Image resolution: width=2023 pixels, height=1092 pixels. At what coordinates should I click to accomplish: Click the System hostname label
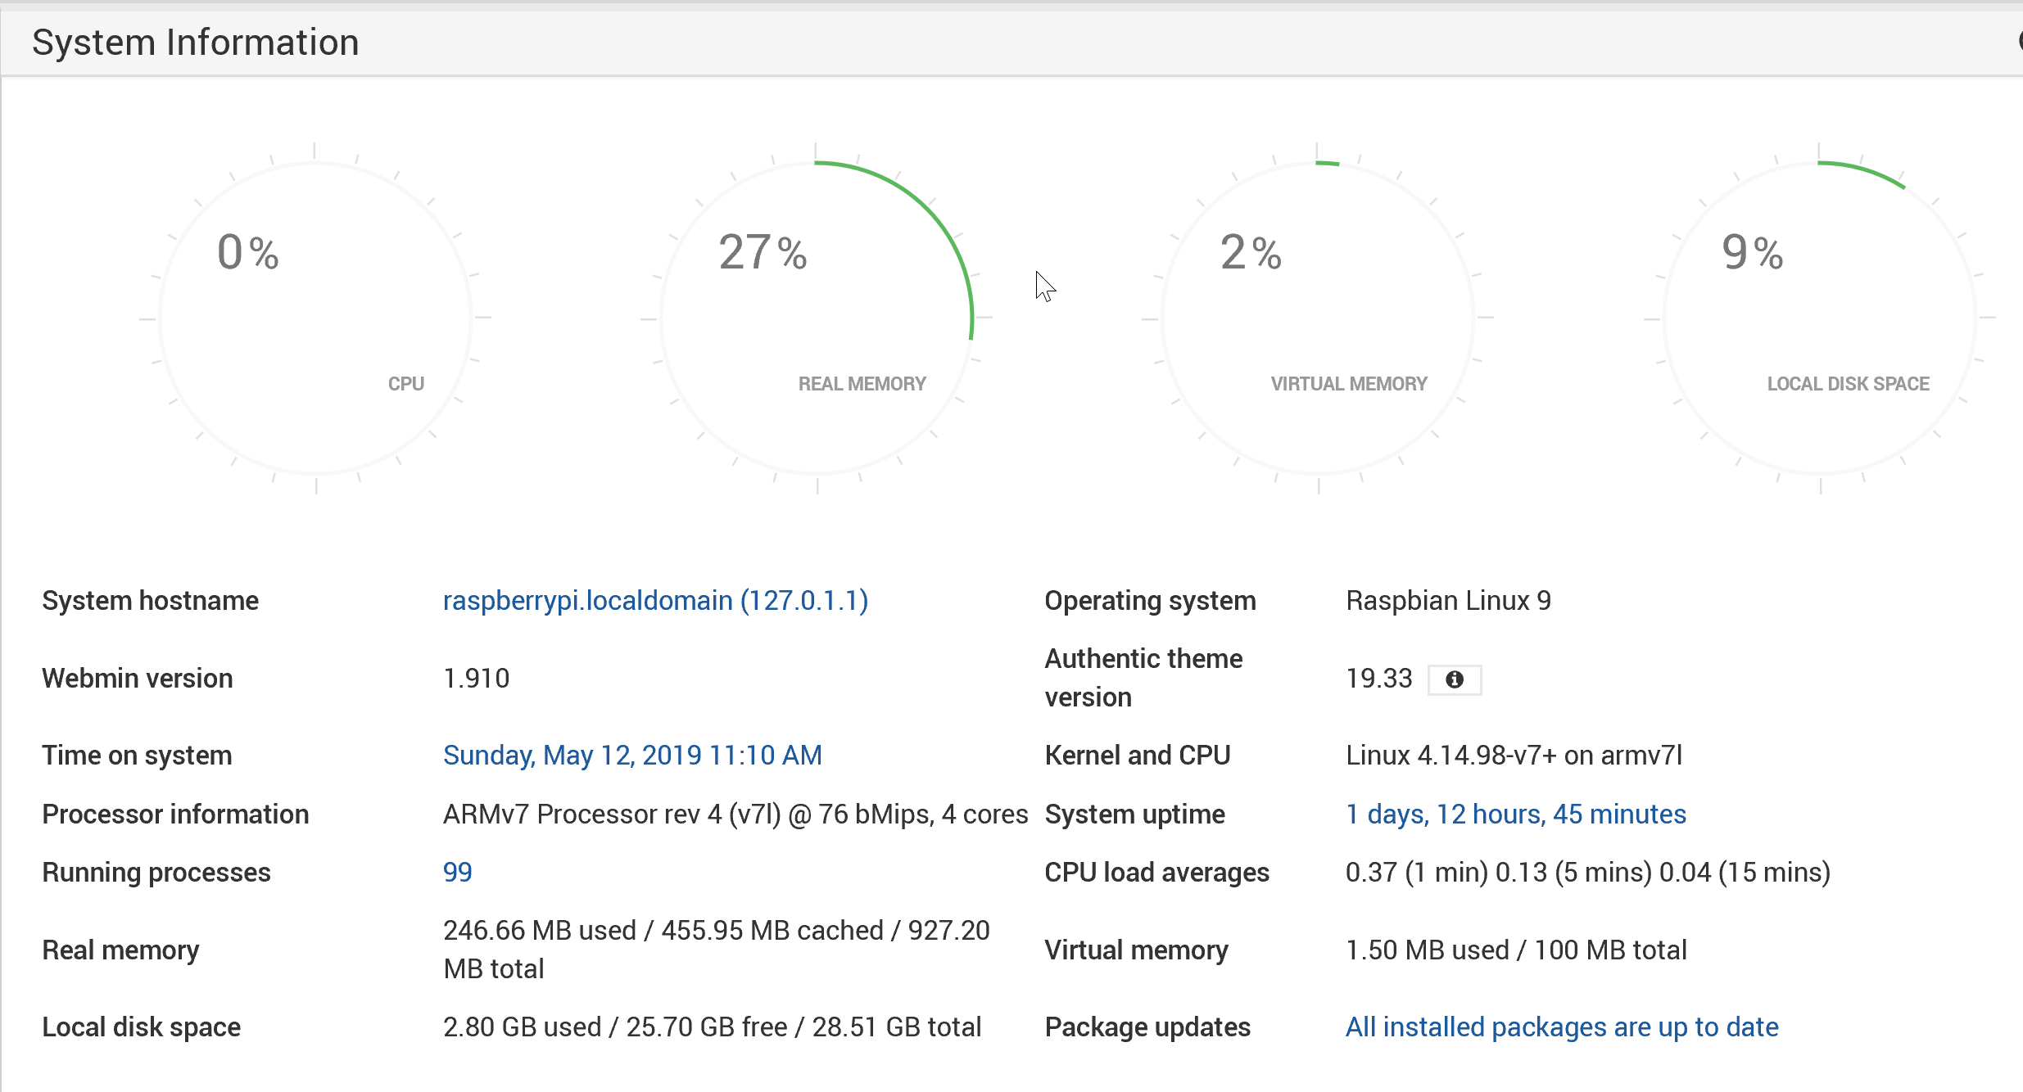151,601
